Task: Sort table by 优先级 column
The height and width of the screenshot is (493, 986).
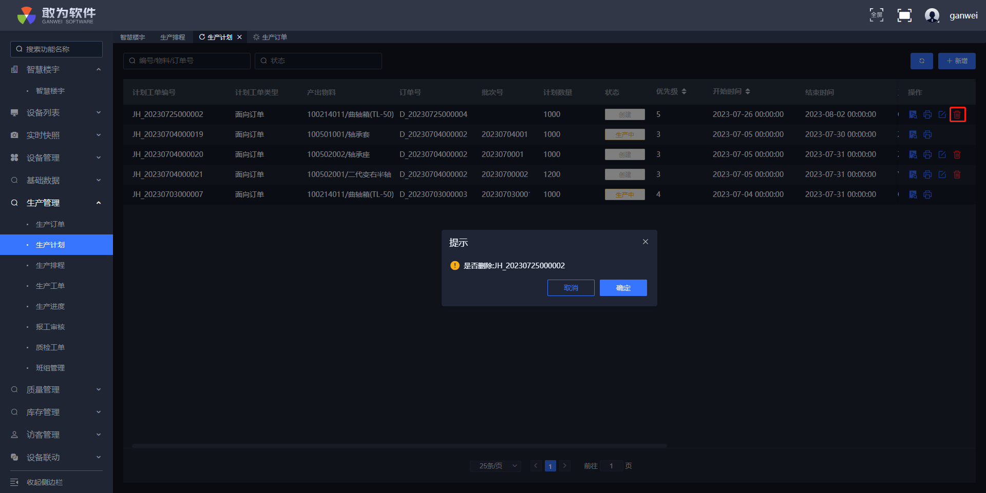Action: point(684,92)
